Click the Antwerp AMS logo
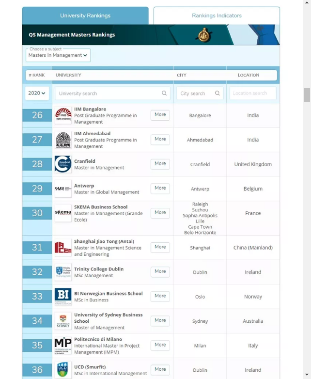The width and height of the screenshot is (311, 379). pos(63,189)
